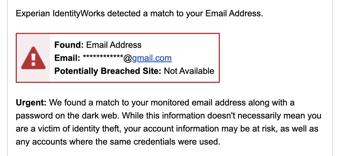Click the "@" symbol before gmail.com
This screenshot has height=156, width=342.
pos(127,58)
